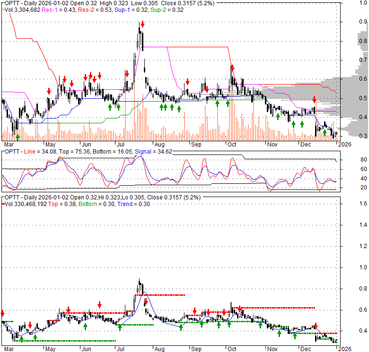The height and width of the screenshot is (352, 369).
Task: Click the 'Bottom = 0.30' label in lower chart
Action: pos(97,204)
